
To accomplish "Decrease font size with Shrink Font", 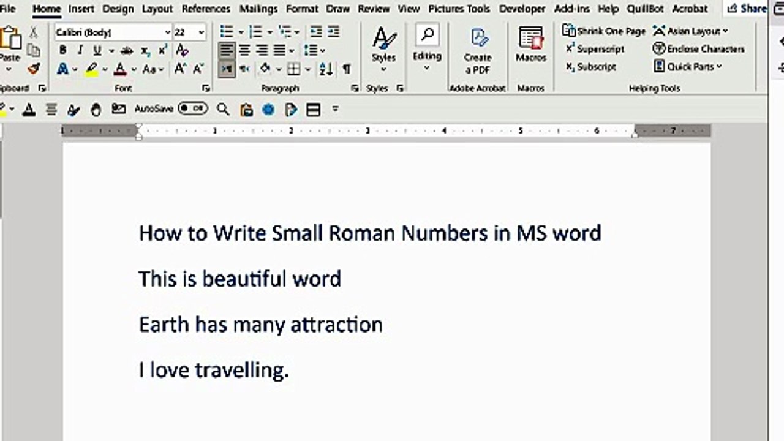I will [x=198, y=69].
